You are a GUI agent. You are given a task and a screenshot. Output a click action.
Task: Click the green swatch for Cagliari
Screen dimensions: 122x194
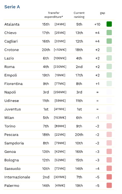(109, 41)
